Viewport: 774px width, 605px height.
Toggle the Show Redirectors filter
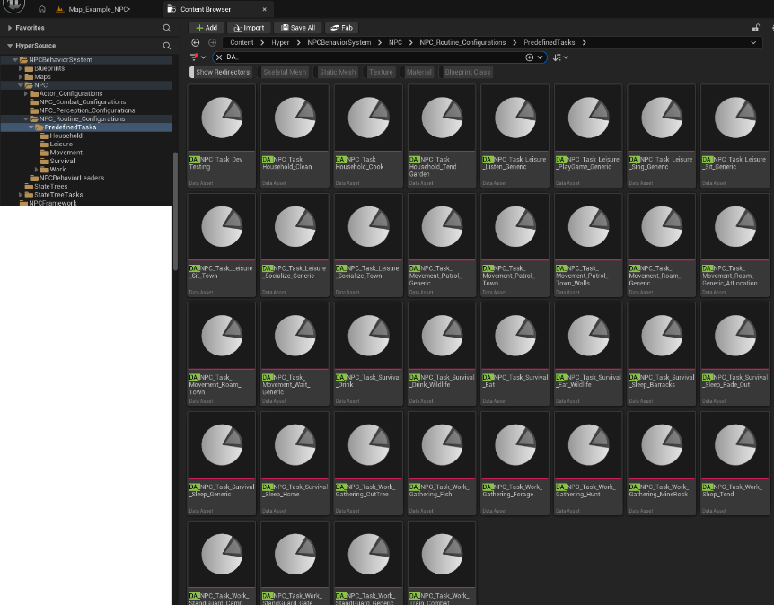click(223, 72)
